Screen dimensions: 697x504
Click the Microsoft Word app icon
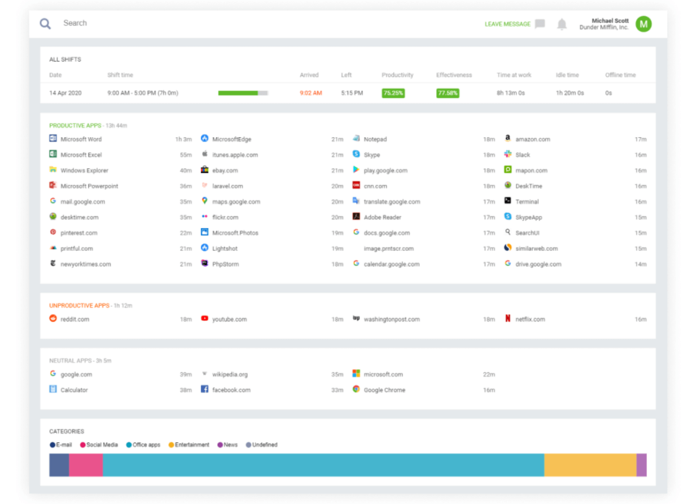click(53, 139)
